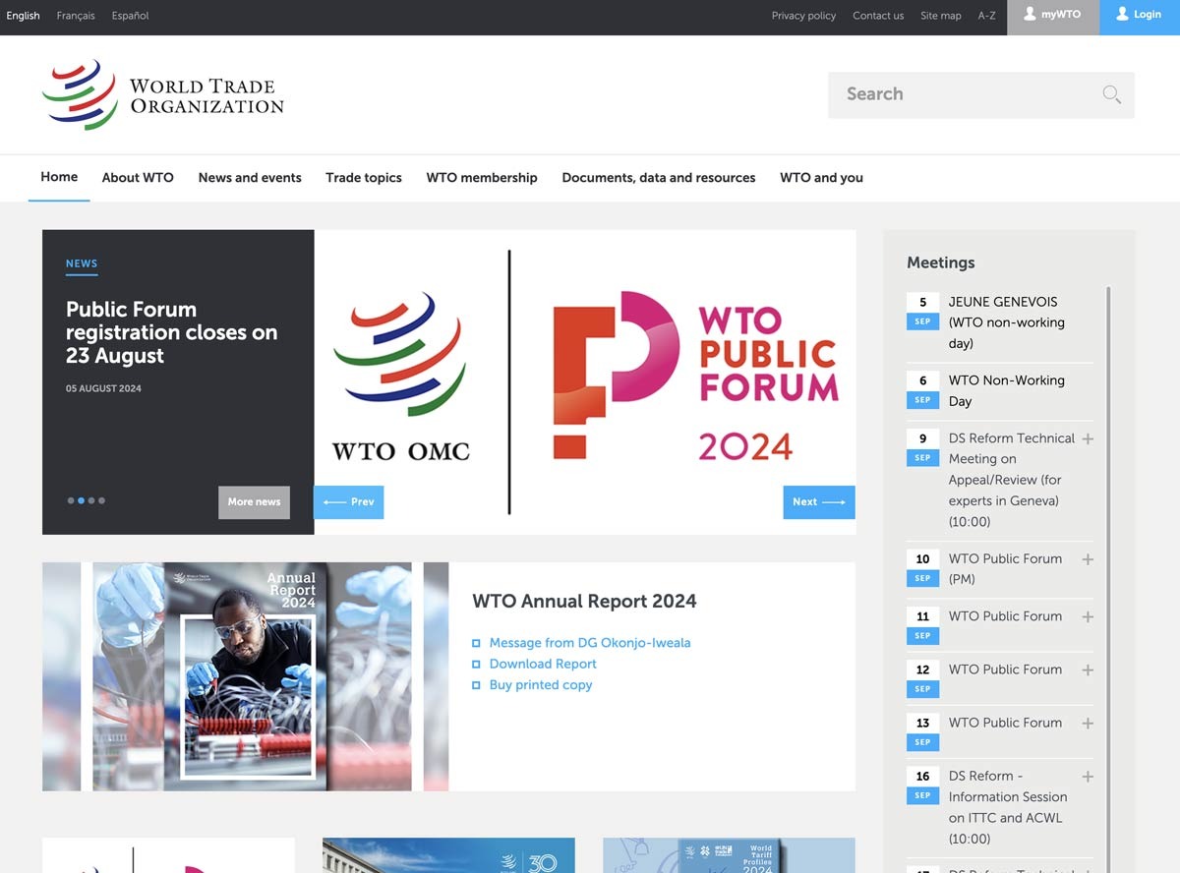1180x873 pixels.
Task: Expand the 10 SEP WTO Public Forum entry
Action: point(1088,559)
